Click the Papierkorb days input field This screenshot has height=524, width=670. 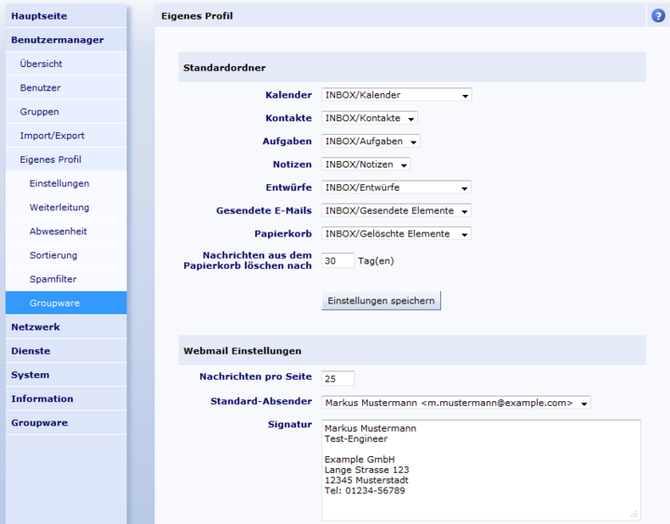coord(338,261)
